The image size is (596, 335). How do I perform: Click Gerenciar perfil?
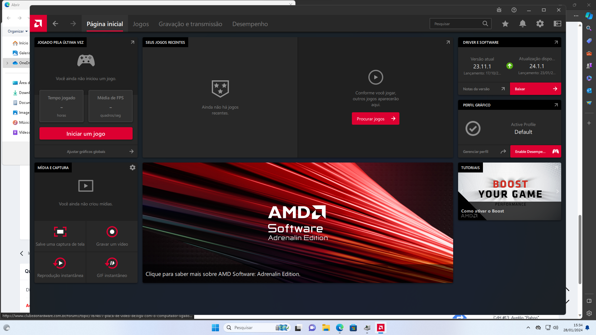[484, 151]
